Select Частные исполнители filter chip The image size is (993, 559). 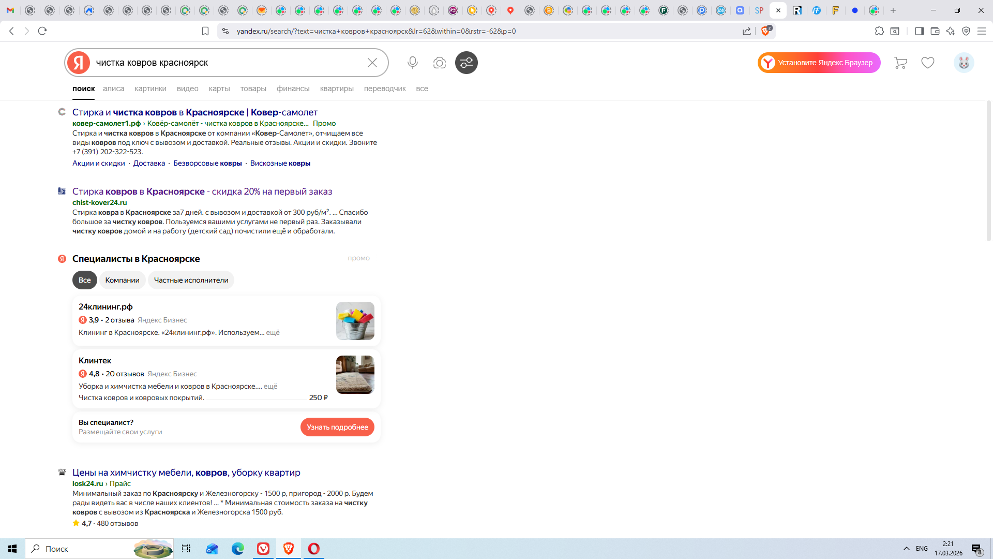[191, 280]
